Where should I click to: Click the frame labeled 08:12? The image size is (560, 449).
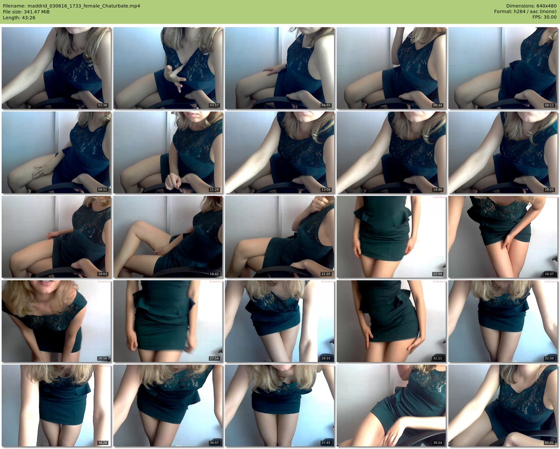503,68
